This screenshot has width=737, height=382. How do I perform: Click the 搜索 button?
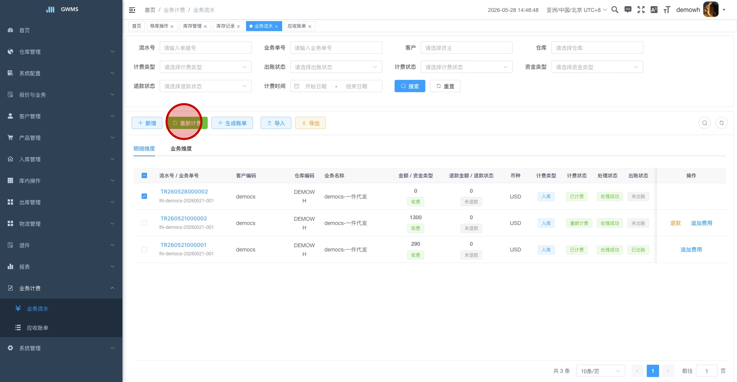click(410, 86)
